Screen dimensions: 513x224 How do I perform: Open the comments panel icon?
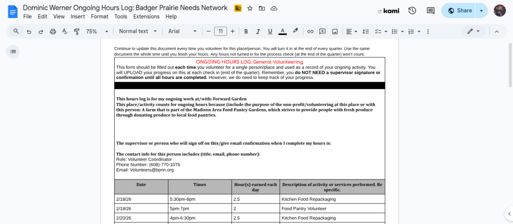point(430,11)
